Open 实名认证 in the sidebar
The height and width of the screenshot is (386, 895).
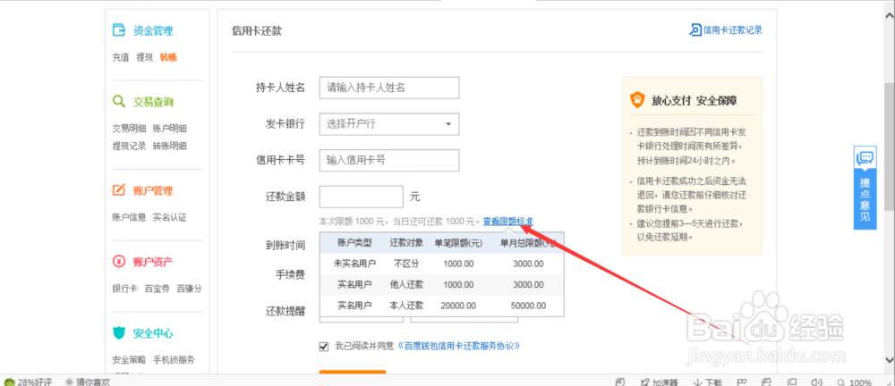(x=169, y=217)
